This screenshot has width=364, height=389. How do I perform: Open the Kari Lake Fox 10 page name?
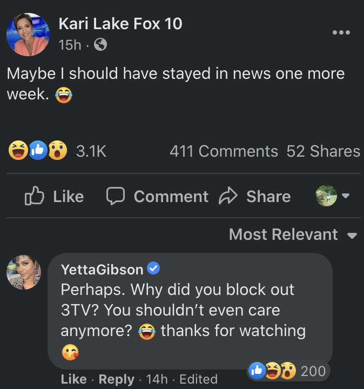pos(120,24)
